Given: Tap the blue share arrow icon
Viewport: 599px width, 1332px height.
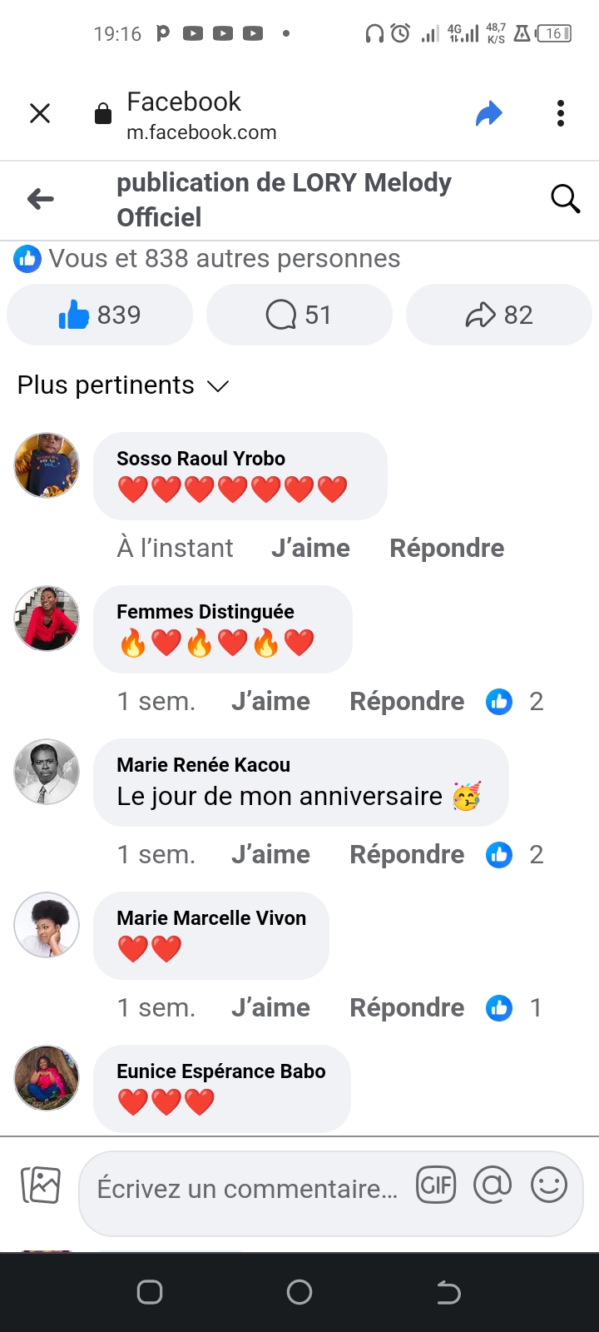Looking at the screenshot, I should point(489,113).
